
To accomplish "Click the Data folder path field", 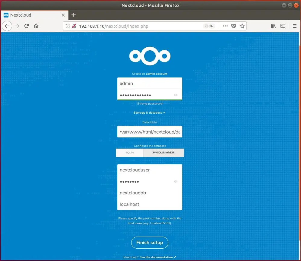I will tap(150, 132).
